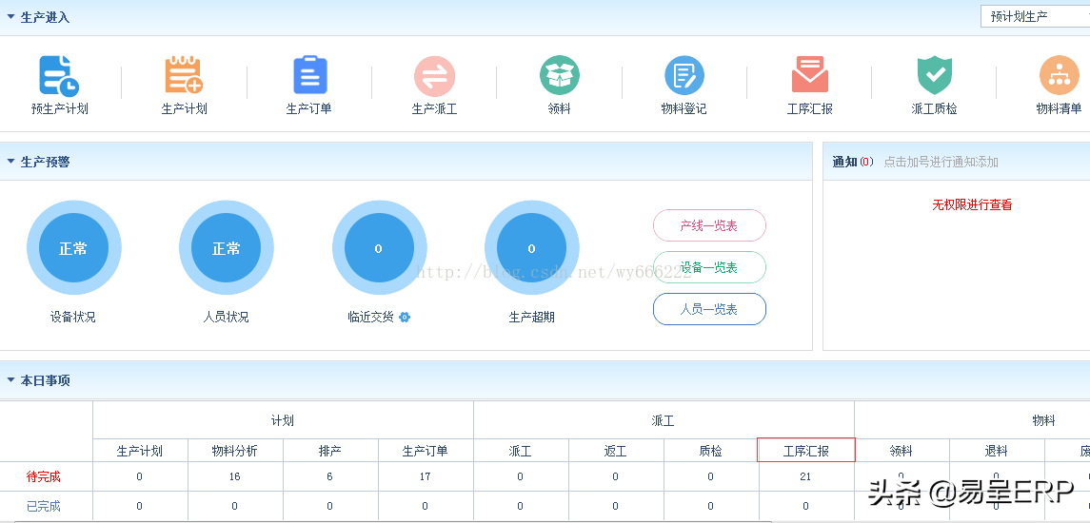
Task: Click the 生产计划 calendar icon
Action: click(x=184, y=75)
